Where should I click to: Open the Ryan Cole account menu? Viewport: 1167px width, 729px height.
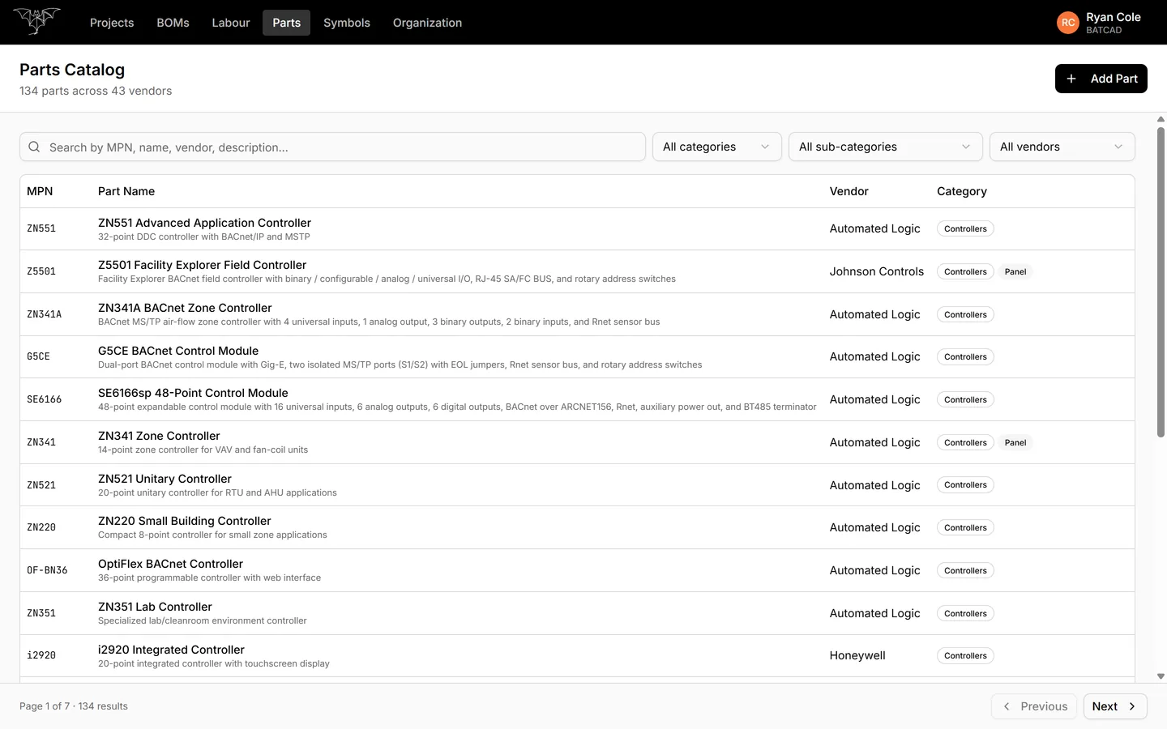point(1099,23)
